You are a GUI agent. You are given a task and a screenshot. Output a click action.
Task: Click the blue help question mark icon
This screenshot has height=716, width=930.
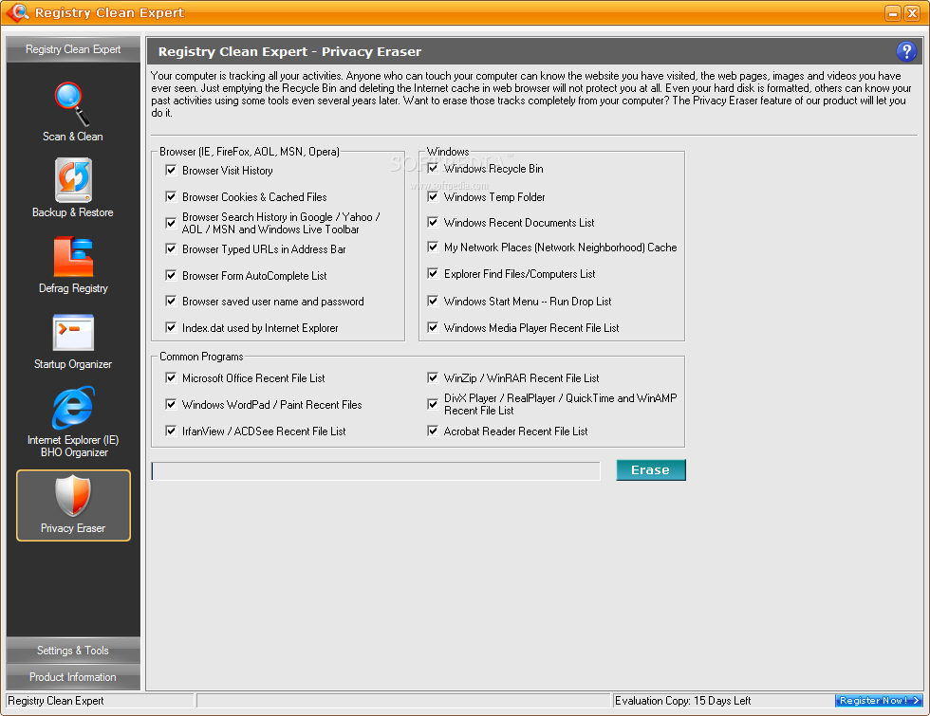(905, 51)
